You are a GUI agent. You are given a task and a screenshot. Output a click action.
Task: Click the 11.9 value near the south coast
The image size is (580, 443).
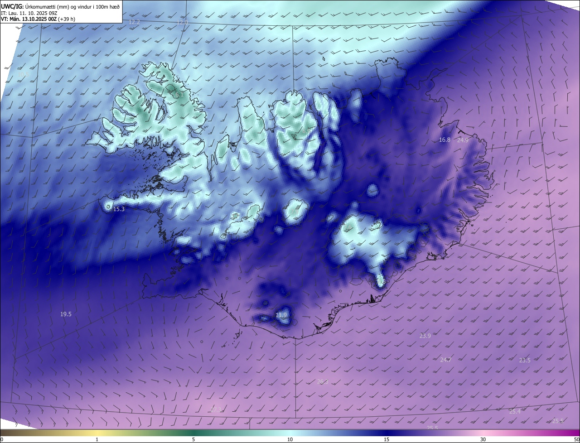pyautogui.click(x=281, y=315)
